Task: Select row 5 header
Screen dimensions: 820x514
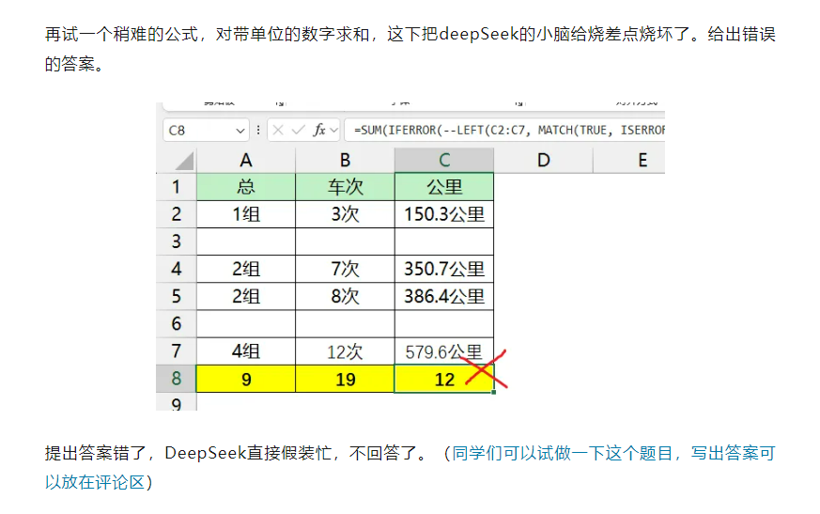Action: pyautogui.click(x=177, y=296)
